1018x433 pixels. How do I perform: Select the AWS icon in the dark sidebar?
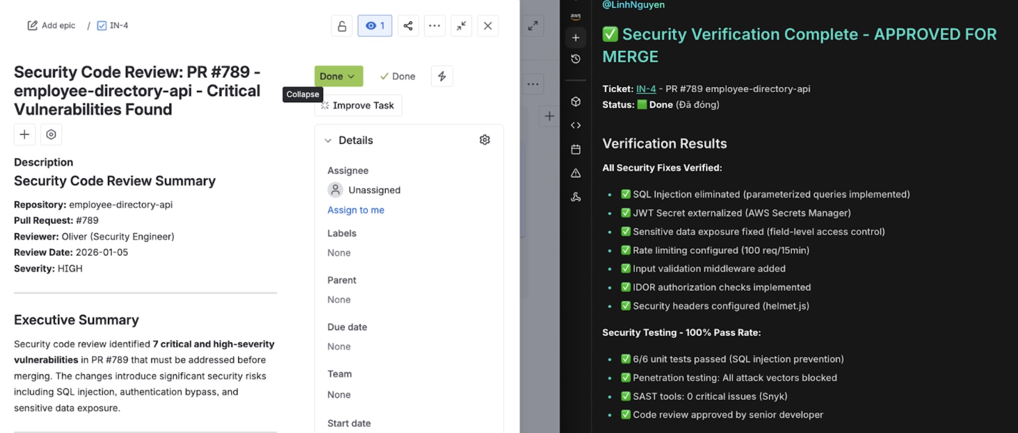pos(575,16)
